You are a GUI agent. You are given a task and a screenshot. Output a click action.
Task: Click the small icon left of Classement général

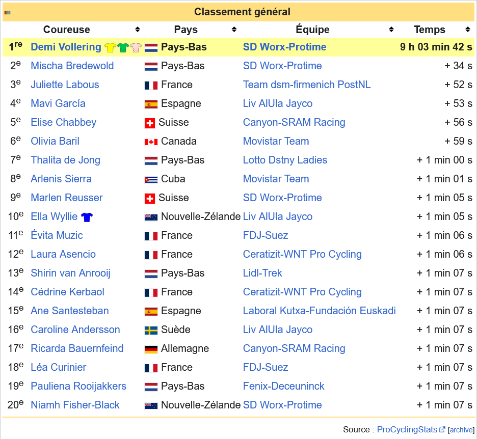7,12
